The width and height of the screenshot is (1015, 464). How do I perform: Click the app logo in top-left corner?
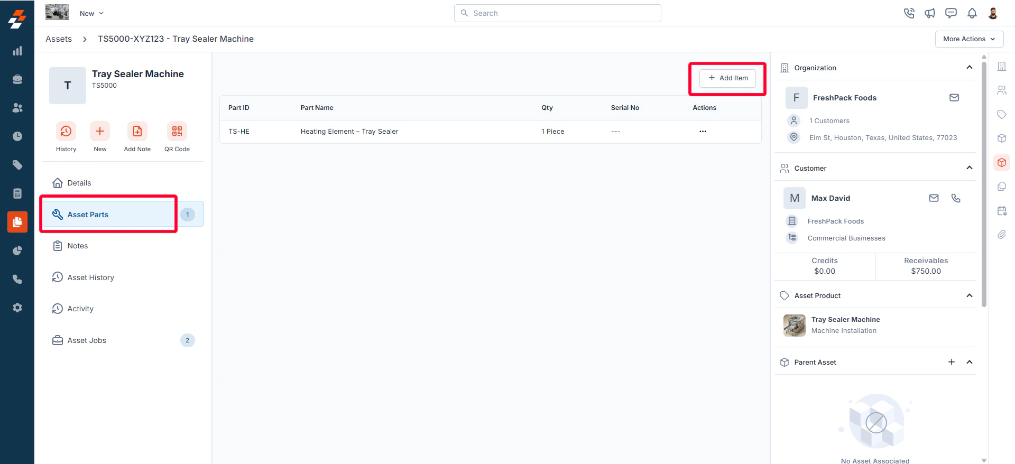click(17, 19)
